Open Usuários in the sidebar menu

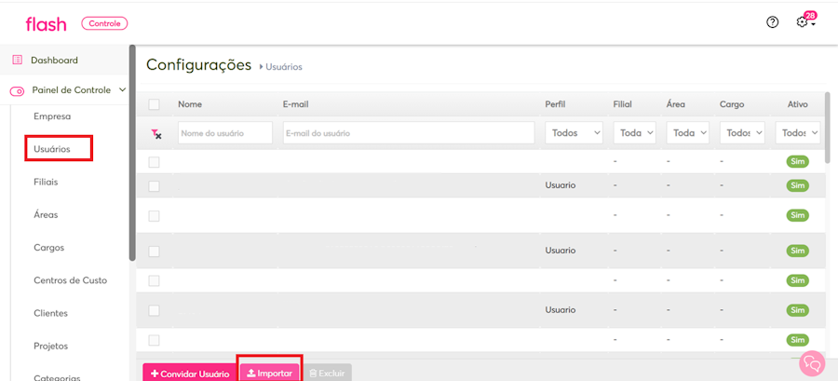click(x=52, y=149)
